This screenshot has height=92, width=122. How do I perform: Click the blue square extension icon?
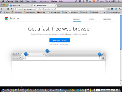tap(112, 9)
